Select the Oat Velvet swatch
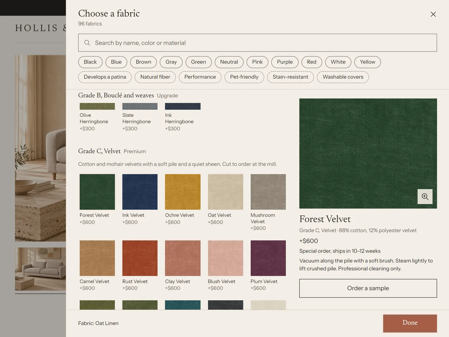The image size is (449, 337). coord(225,192)
